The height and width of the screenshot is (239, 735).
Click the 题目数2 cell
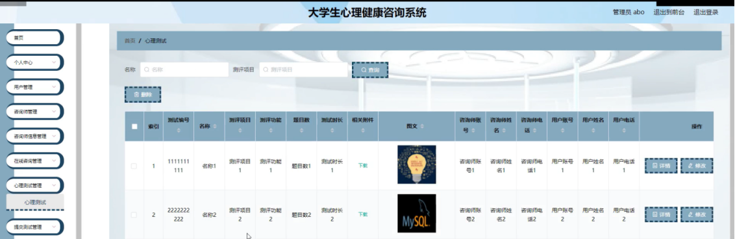(x=301, y=214)
